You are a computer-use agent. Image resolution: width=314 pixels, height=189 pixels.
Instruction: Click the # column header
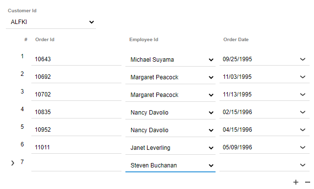coord(26,40)
